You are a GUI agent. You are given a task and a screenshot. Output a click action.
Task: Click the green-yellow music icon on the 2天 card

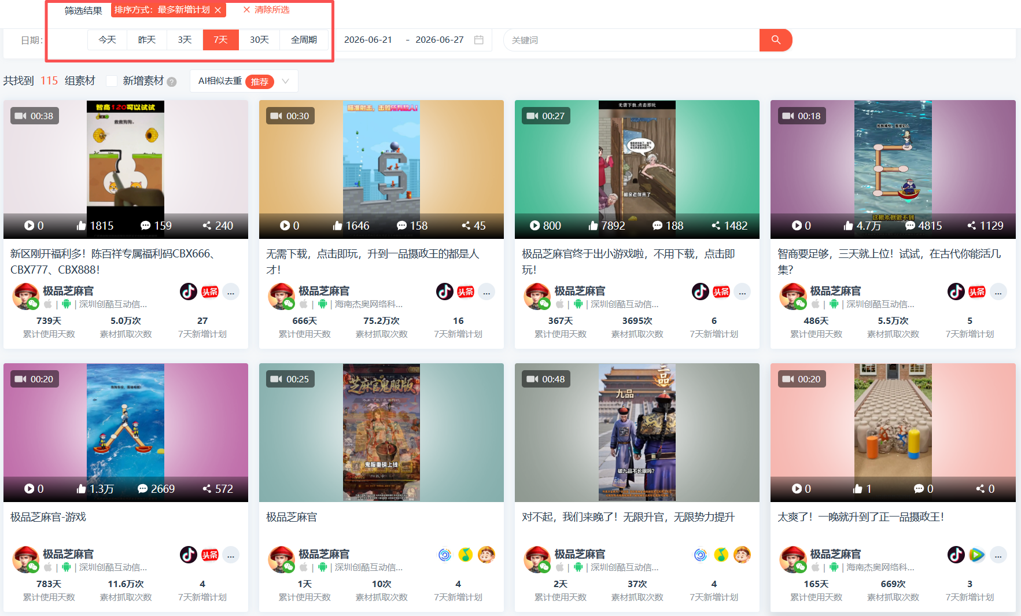click(x=721, y=555)
